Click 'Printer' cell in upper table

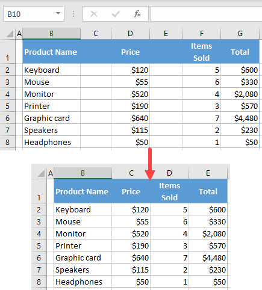52,106
